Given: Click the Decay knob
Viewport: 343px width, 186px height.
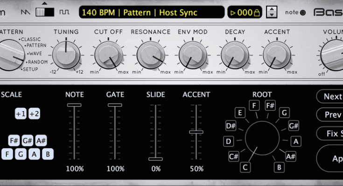Looking at the screenshot, I should point(235,55).
